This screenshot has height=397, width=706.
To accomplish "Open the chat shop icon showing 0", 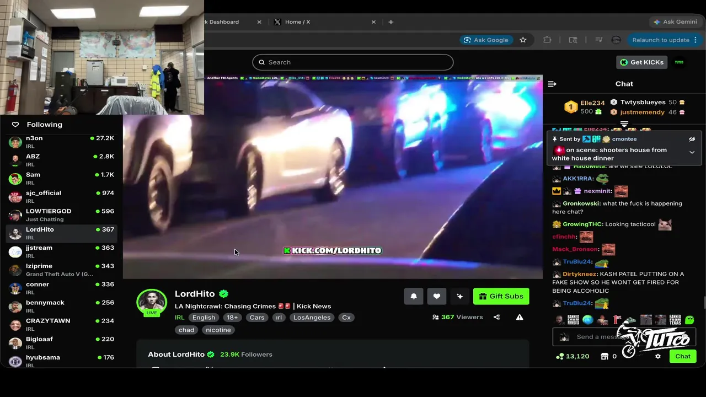I will (605, 356).
